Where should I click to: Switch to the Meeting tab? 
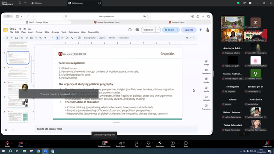[36, 3]
